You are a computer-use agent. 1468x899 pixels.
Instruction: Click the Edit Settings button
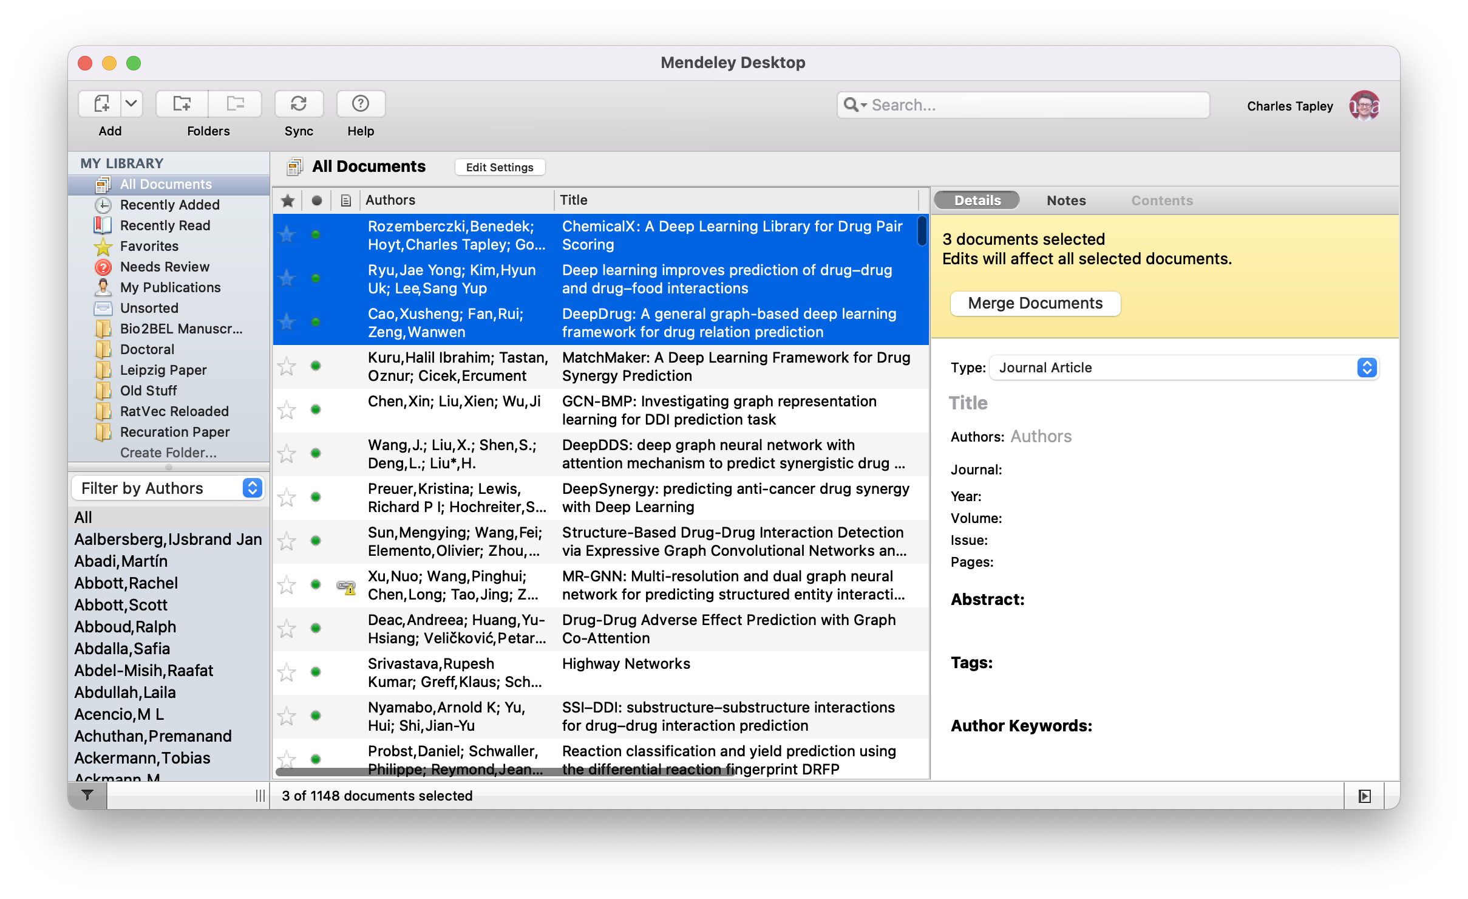499,167
